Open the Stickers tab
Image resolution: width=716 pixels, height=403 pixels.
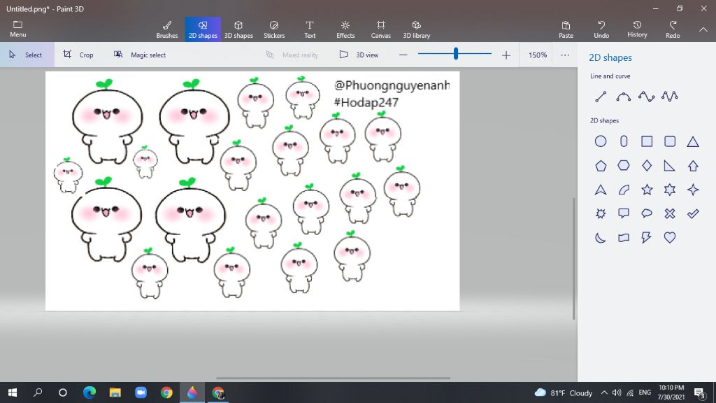(274, 29)
